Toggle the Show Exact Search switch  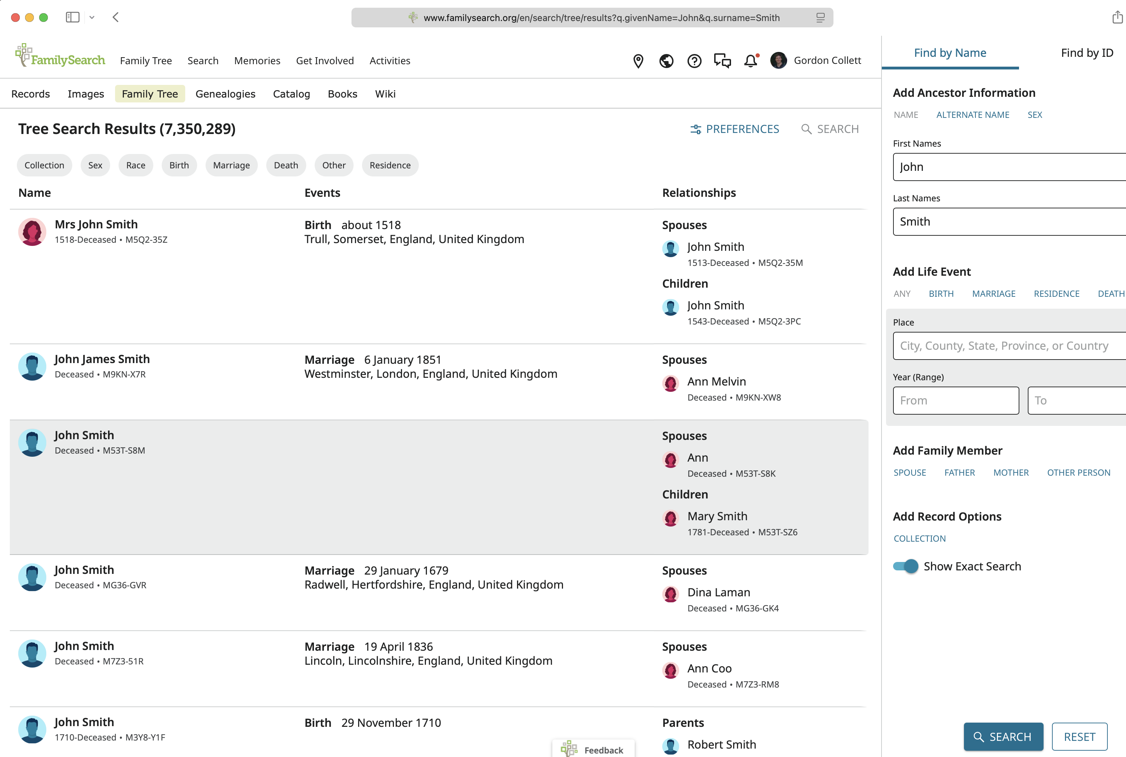point(905,566)
